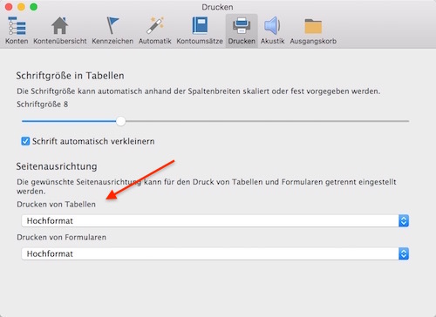Screen dimensions: 436x317
Task: Open the Konten preferences pane
Action: click(x=17, y=31)
